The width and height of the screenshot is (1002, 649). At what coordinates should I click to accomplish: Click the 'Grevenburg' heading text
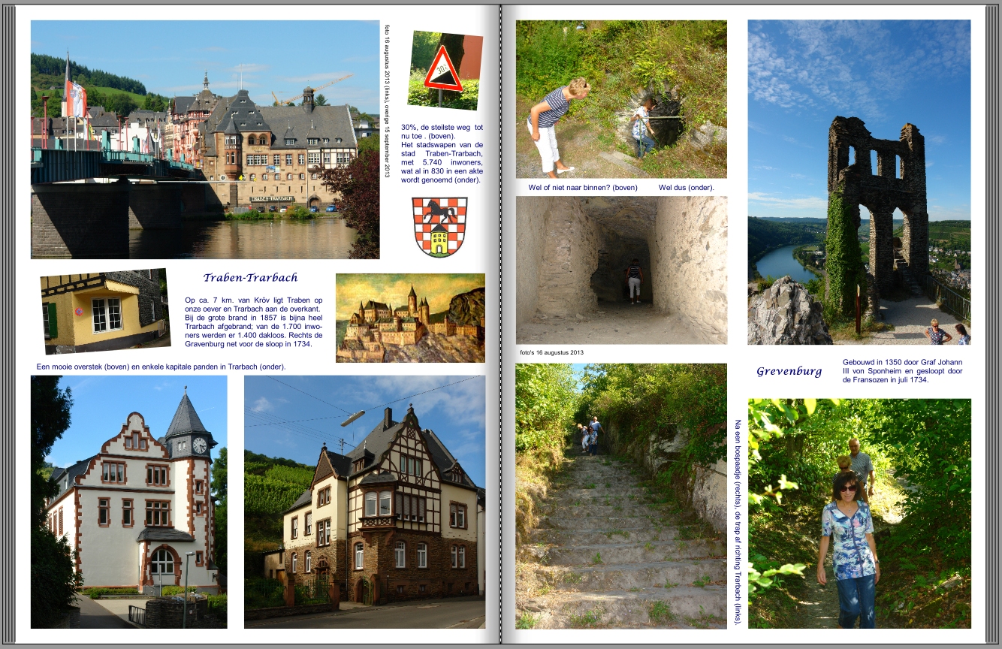point(789,371)
